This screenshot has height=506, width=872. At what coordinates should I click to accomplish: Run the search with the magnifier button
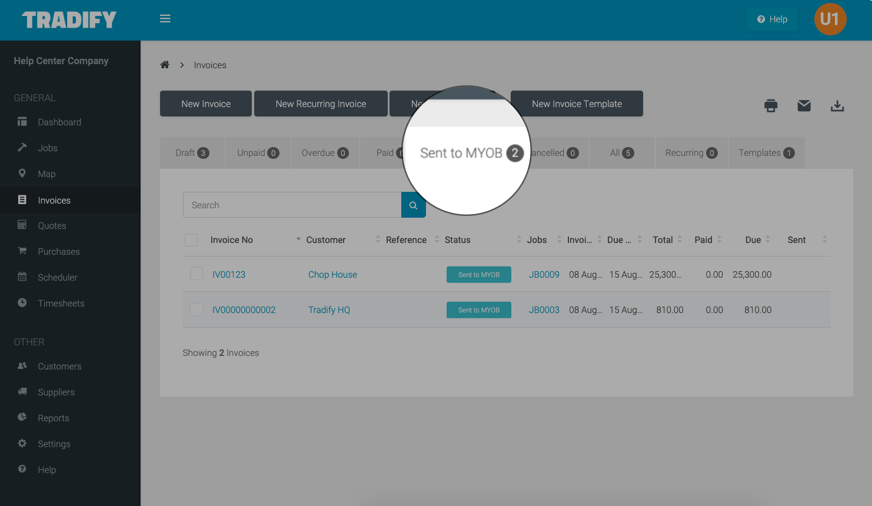pyautogui.click(x=414, y=205)
